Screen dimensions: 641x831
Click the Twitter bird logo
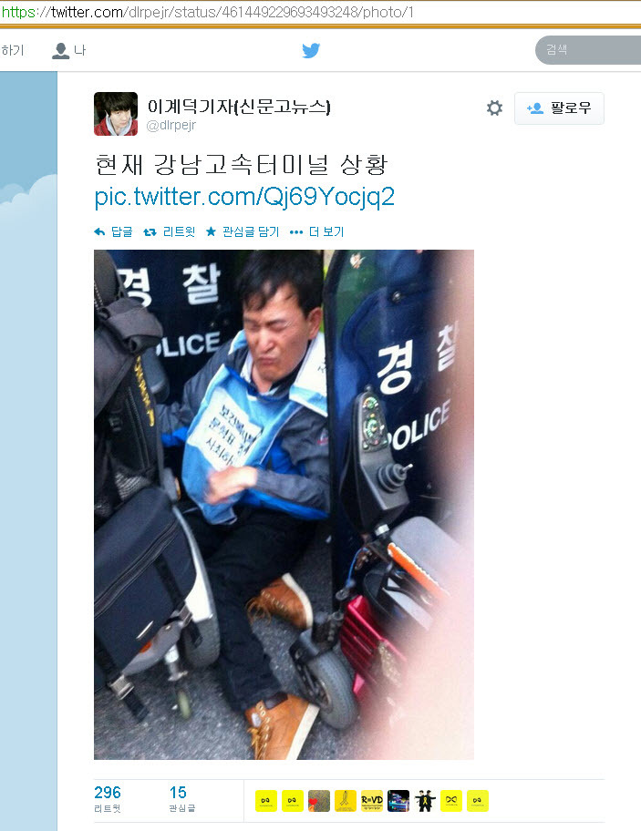[x=311, y=50]
